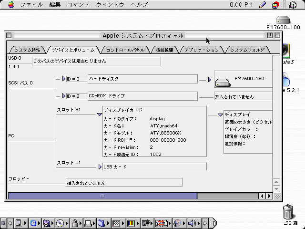Expand the SCSI ID = 0 disclosure triangle
The width and height of the screenshot is (305, 229).
pyautogui.click(x=63, y=78)
